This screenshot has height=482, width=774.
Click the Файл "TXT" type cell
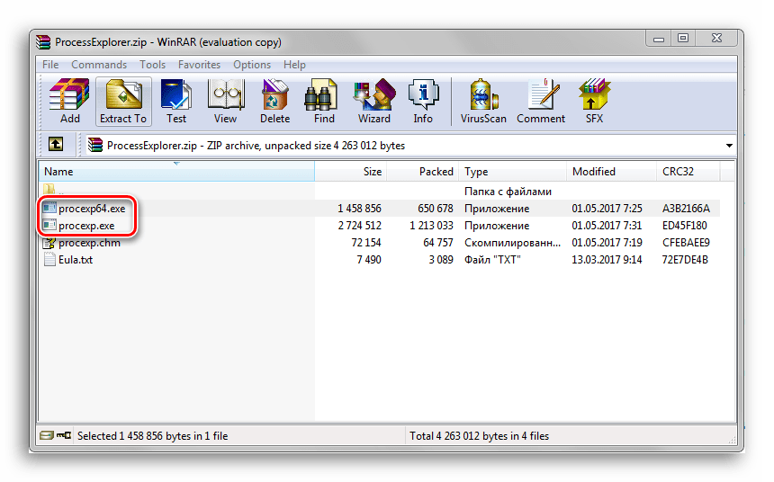tap(492, 260)
